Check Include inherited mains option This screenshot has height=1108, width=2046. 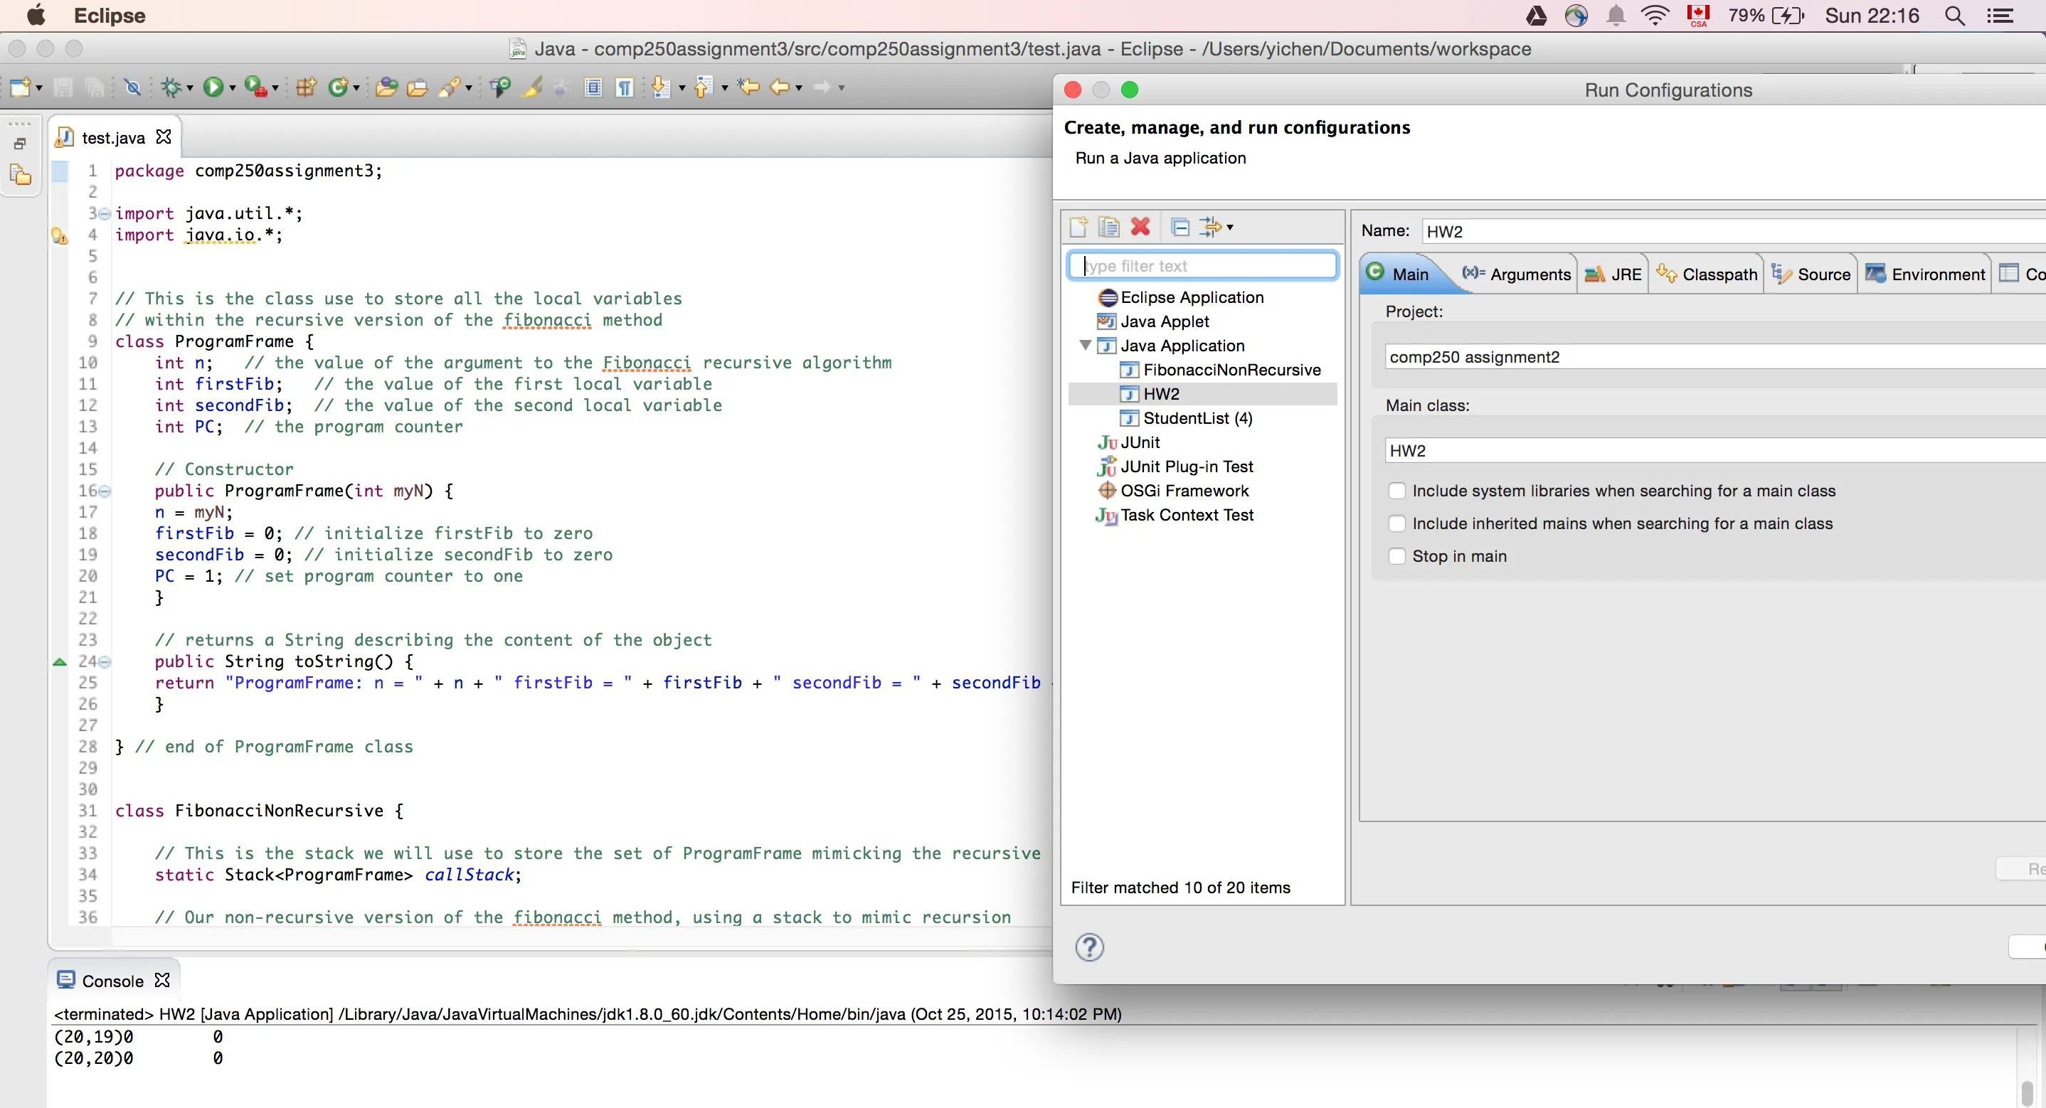coord(1396,523)
